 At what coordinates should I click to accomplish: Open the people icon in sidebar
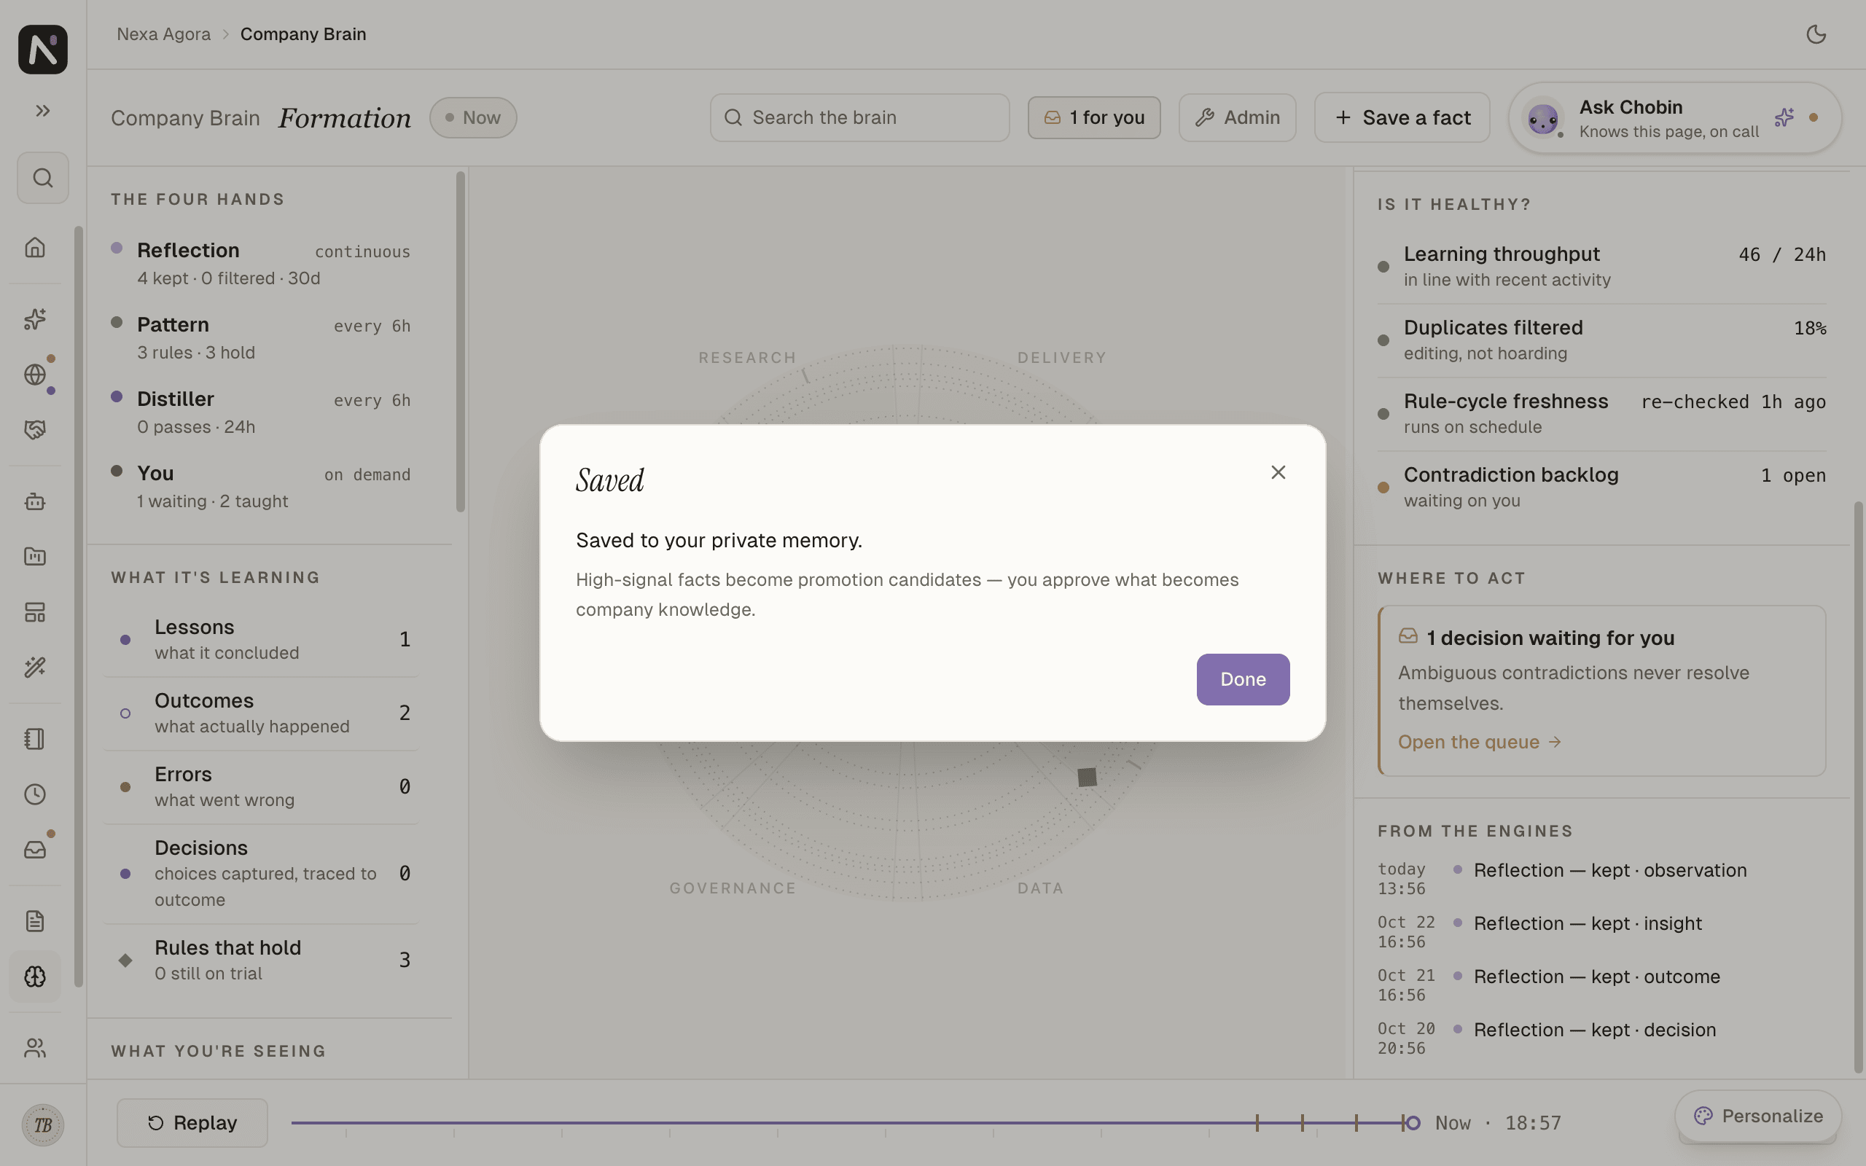point(35,1048)
